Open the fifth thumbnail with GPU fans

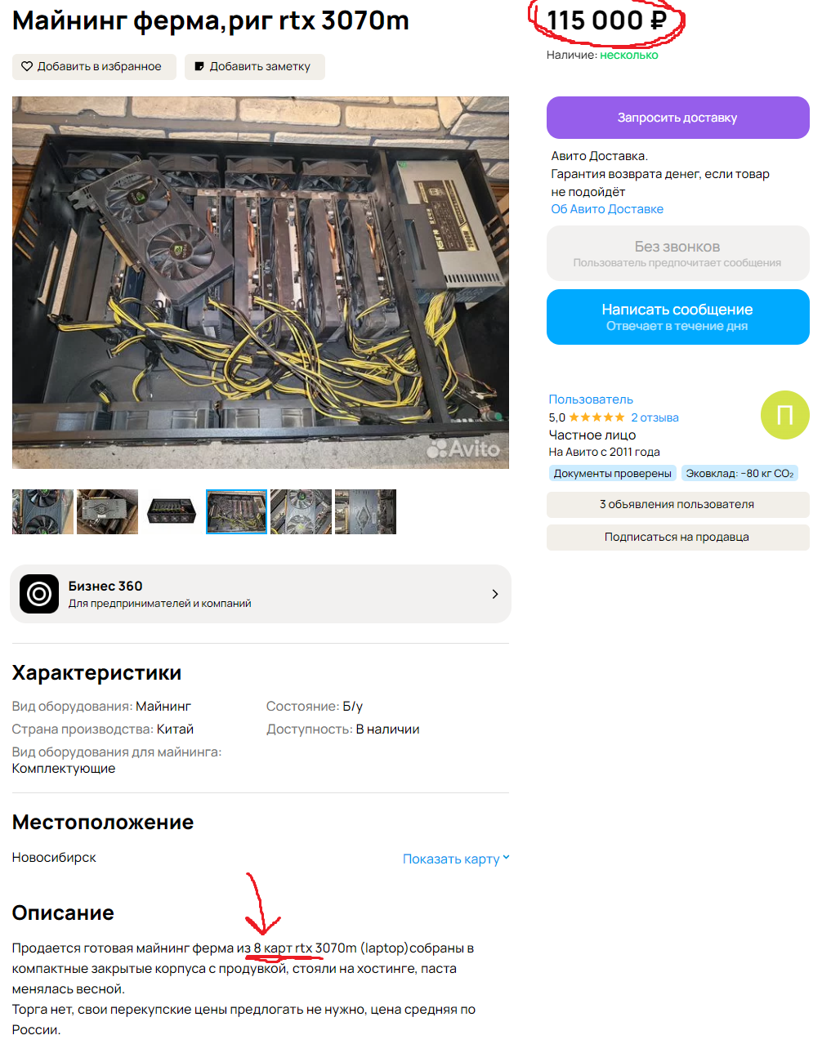(x=301, y=511)
